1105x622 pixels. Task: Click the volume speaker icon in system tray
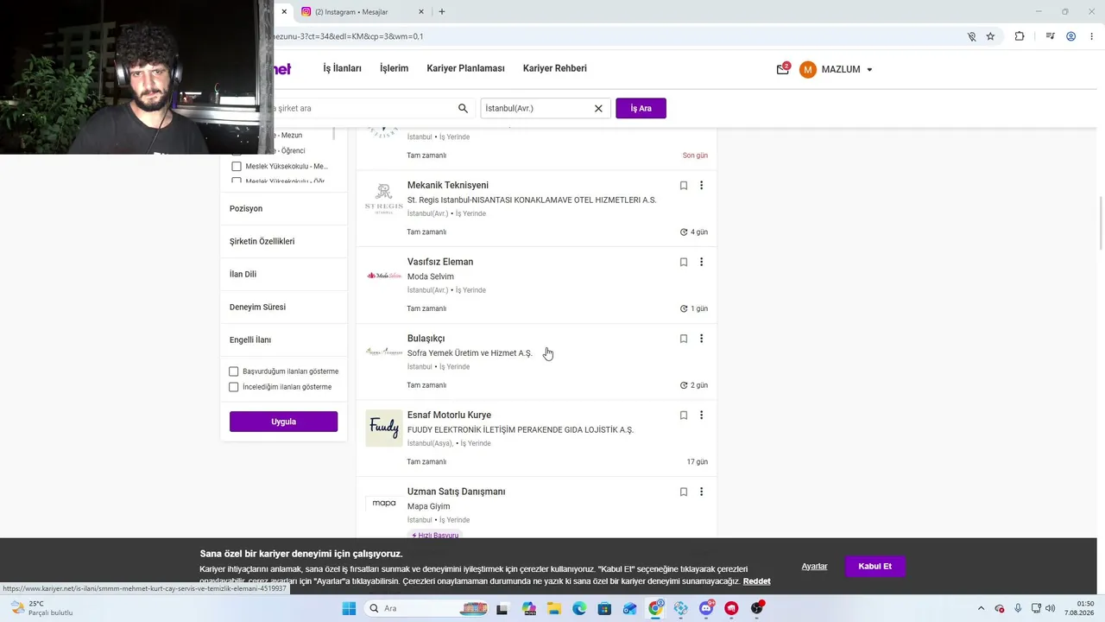pyautogui.click(x=1050, y=608)
